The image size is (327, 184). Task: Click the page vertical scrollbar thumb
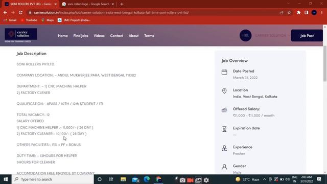pos(325,63)
